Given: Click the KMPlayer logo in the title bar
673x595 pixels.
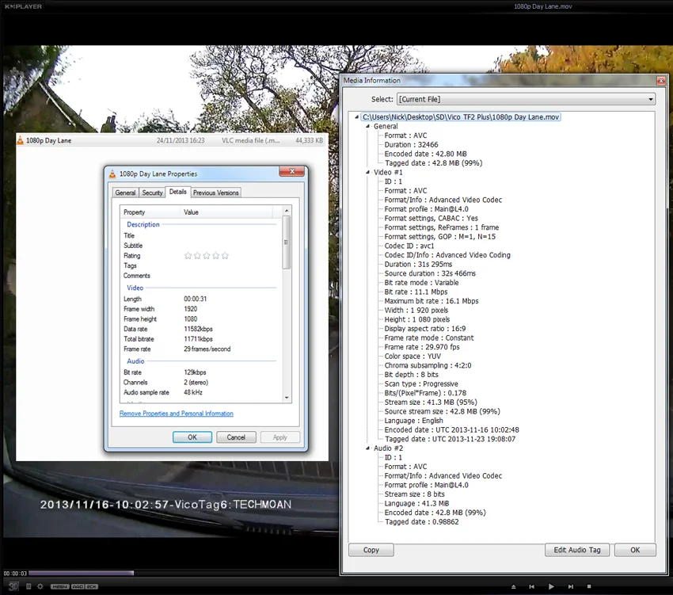Looking at the screenshot, I should 23,6.
